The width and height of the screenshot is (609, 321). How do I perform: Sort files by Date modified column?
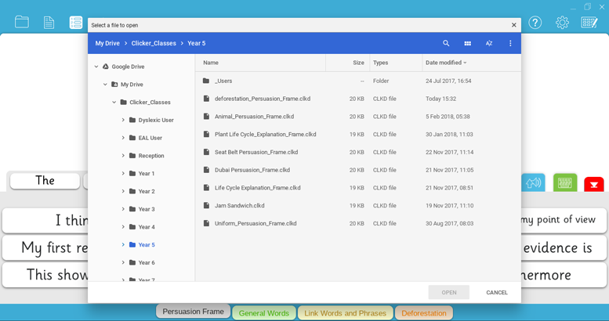(x=444, y=63)
